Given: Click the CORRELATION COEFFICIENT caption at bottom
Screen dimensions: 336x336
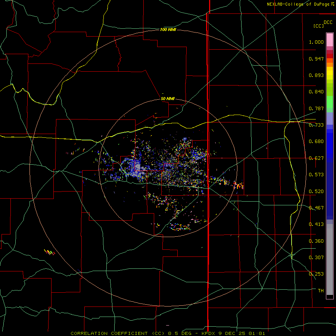Looking at the screenshot, I should click(168, 333).
